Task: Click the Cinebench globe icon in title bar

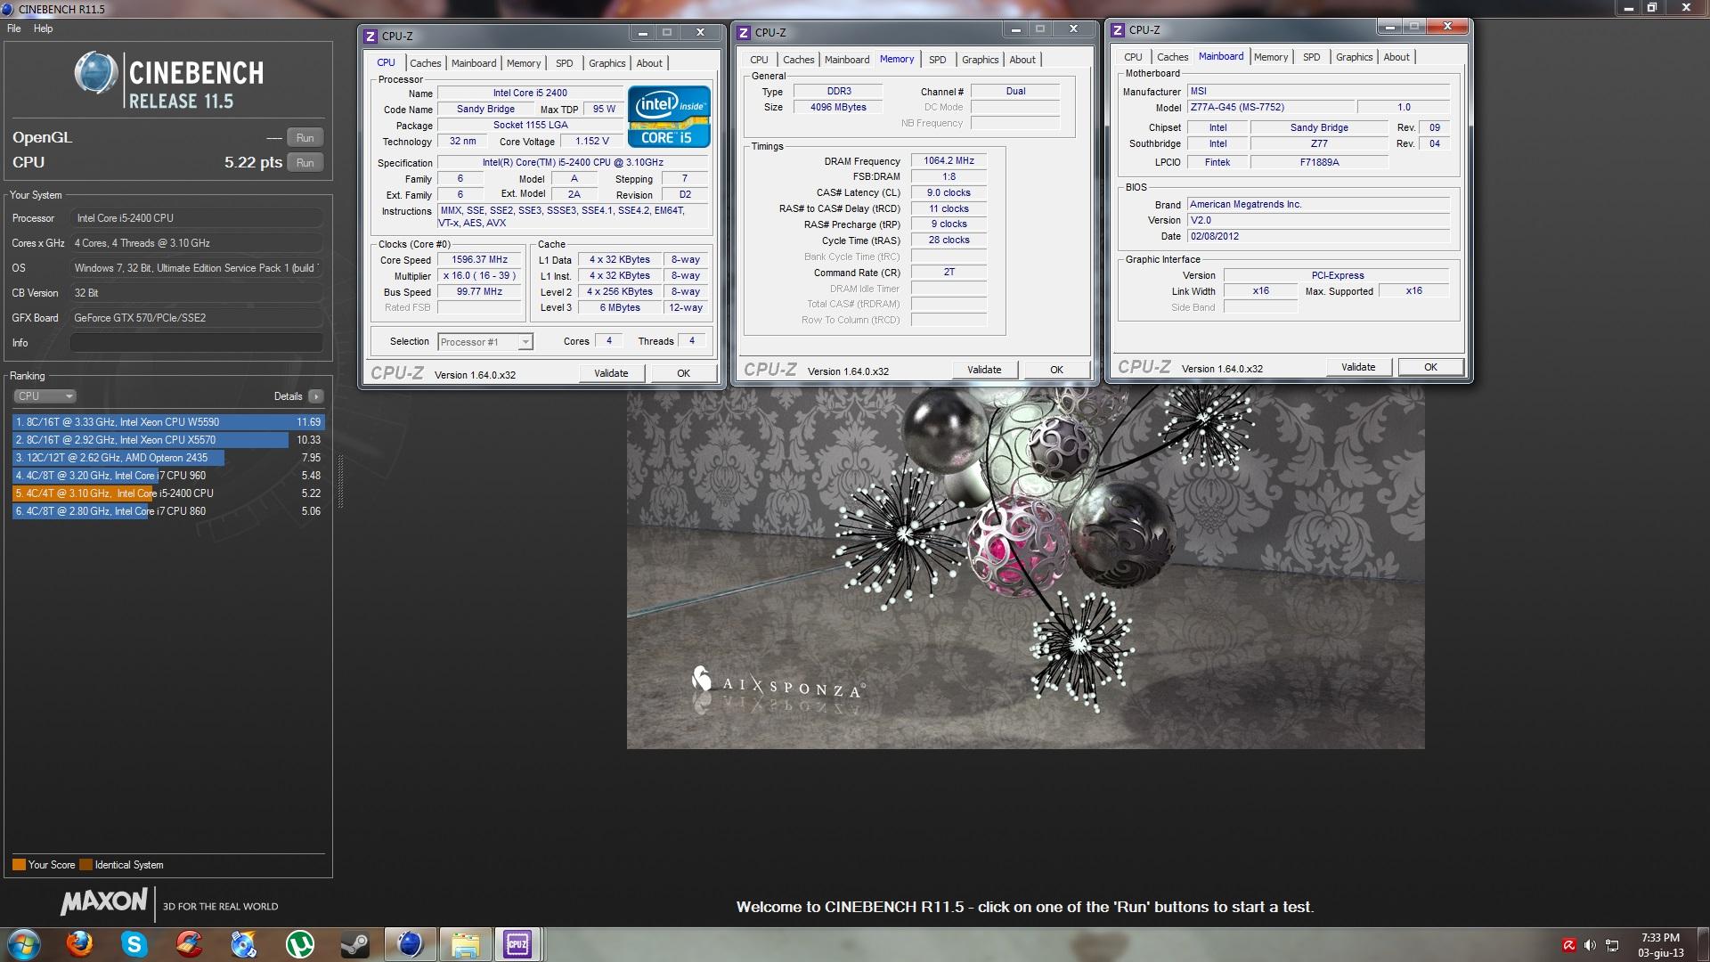Action: coord(8,9)
